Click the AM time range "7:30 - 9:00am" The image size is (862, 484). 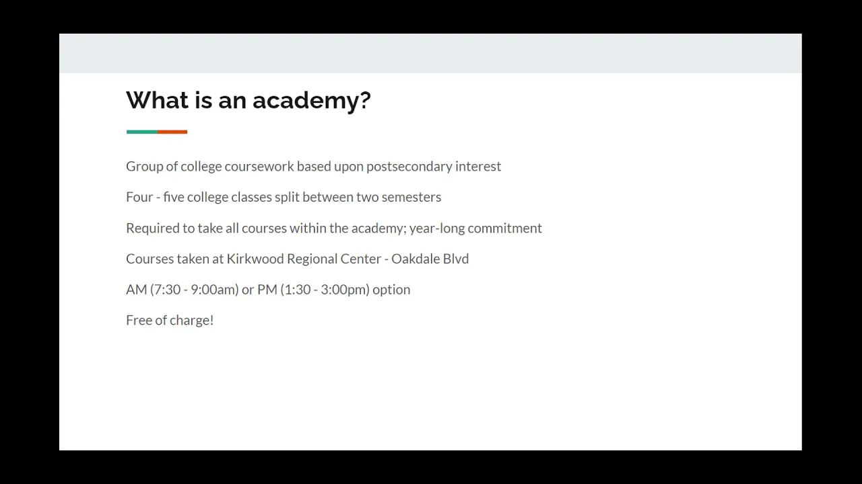[x=195, y=290]
